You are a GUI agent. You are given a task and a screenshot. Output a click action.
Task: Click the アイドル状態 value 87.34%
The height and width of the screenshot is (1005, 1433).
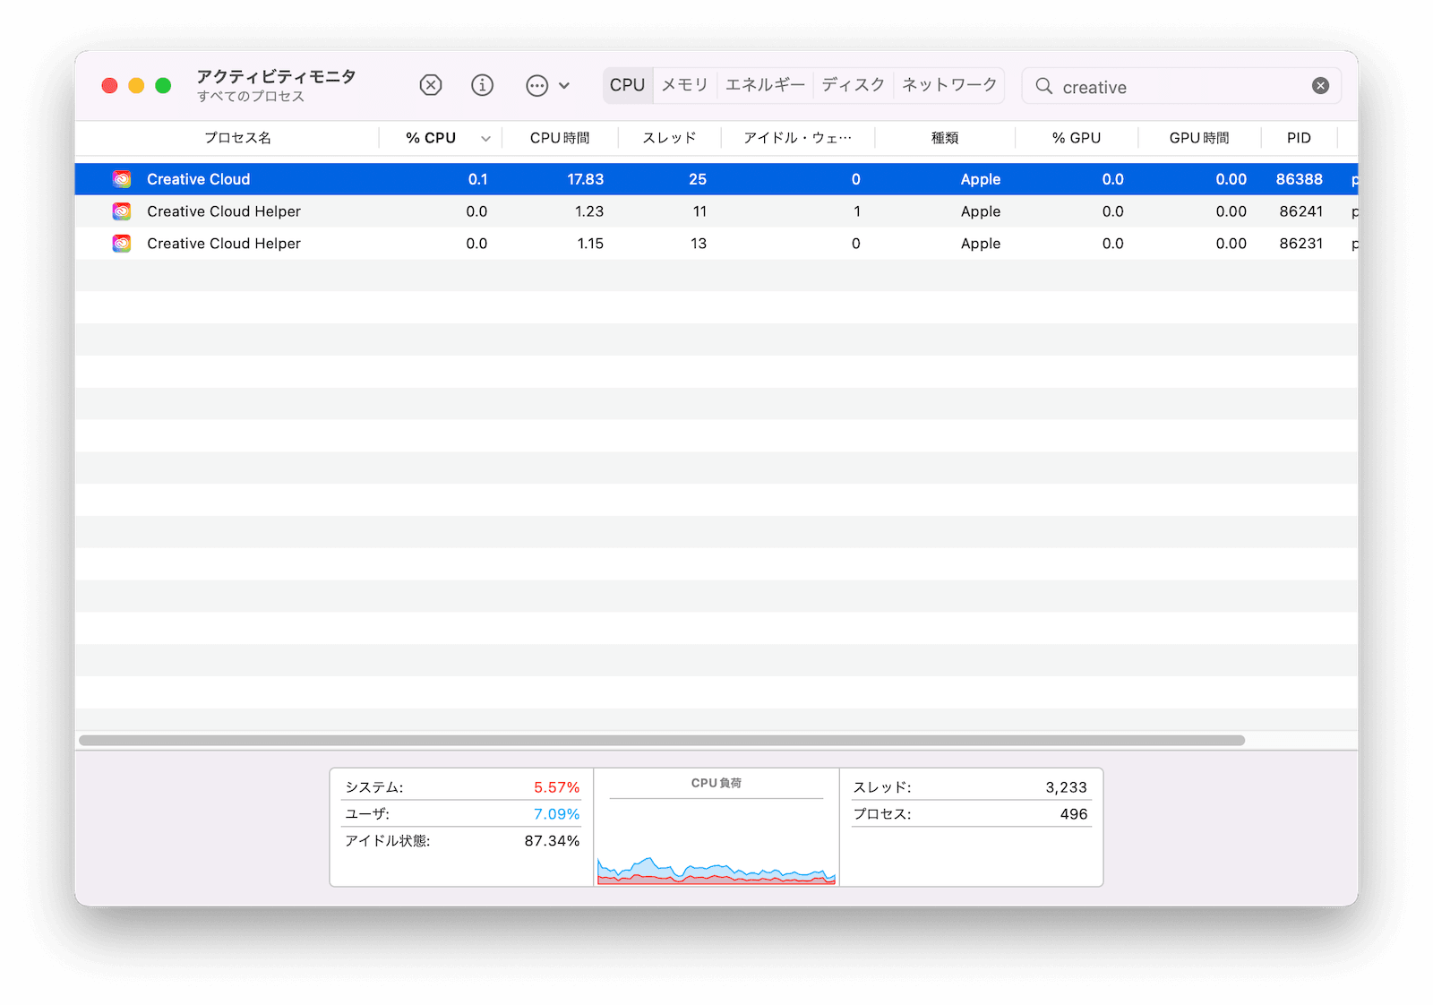pyautogui.click(x=552, y=841)
